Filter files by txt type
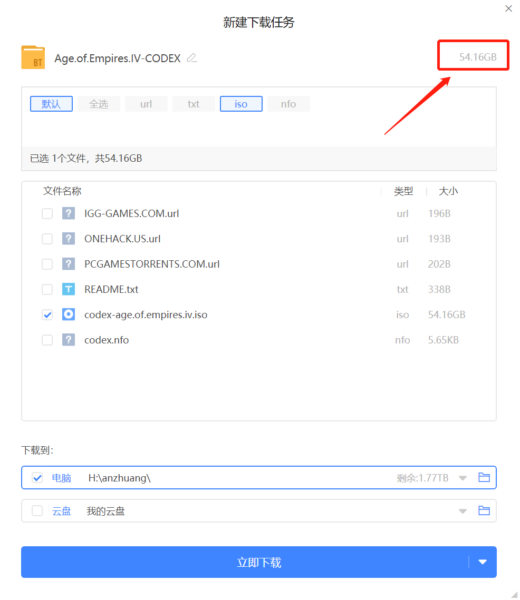The height and width of the screenshot is (600, 520). [194, 104]
